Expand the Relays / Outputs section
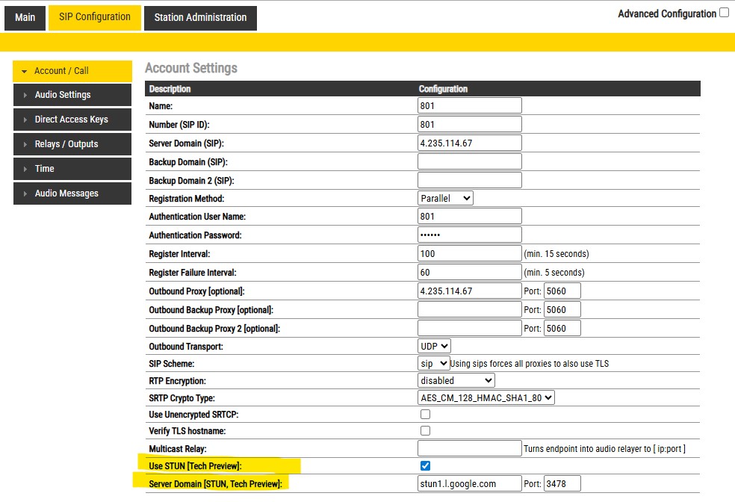 point(72,144)
